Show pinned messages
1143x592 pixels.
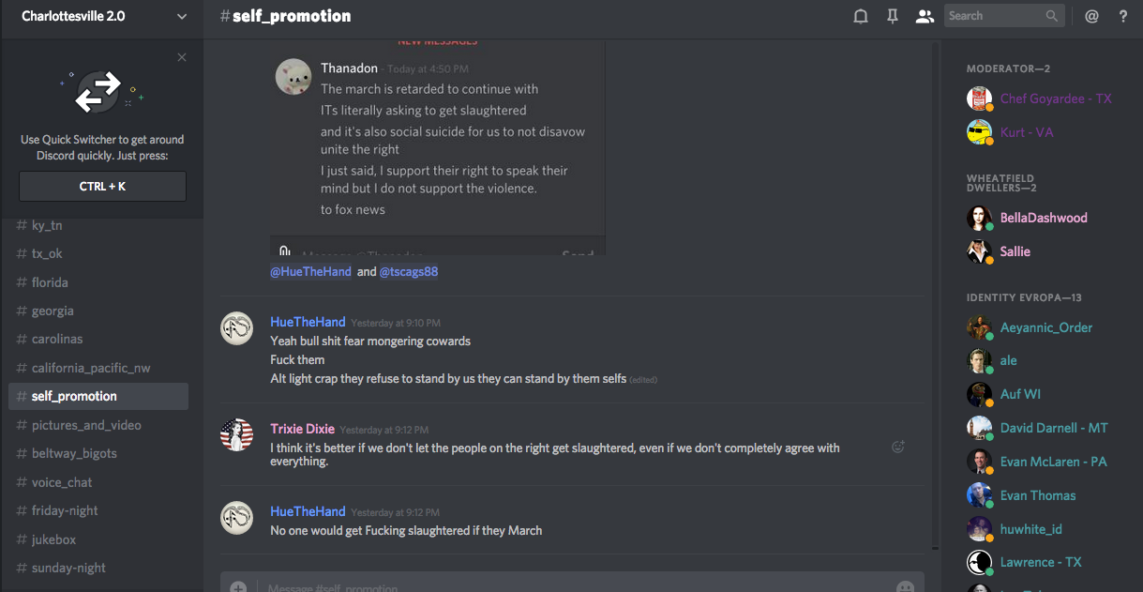892,16
